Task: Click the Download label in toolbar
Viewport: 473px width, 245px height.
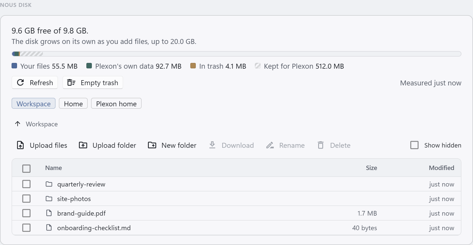Action: [238, 145]
